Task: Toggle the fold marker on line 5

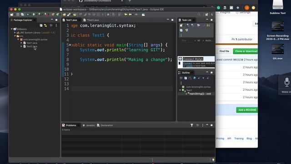Action: click(x=70, y=45)
